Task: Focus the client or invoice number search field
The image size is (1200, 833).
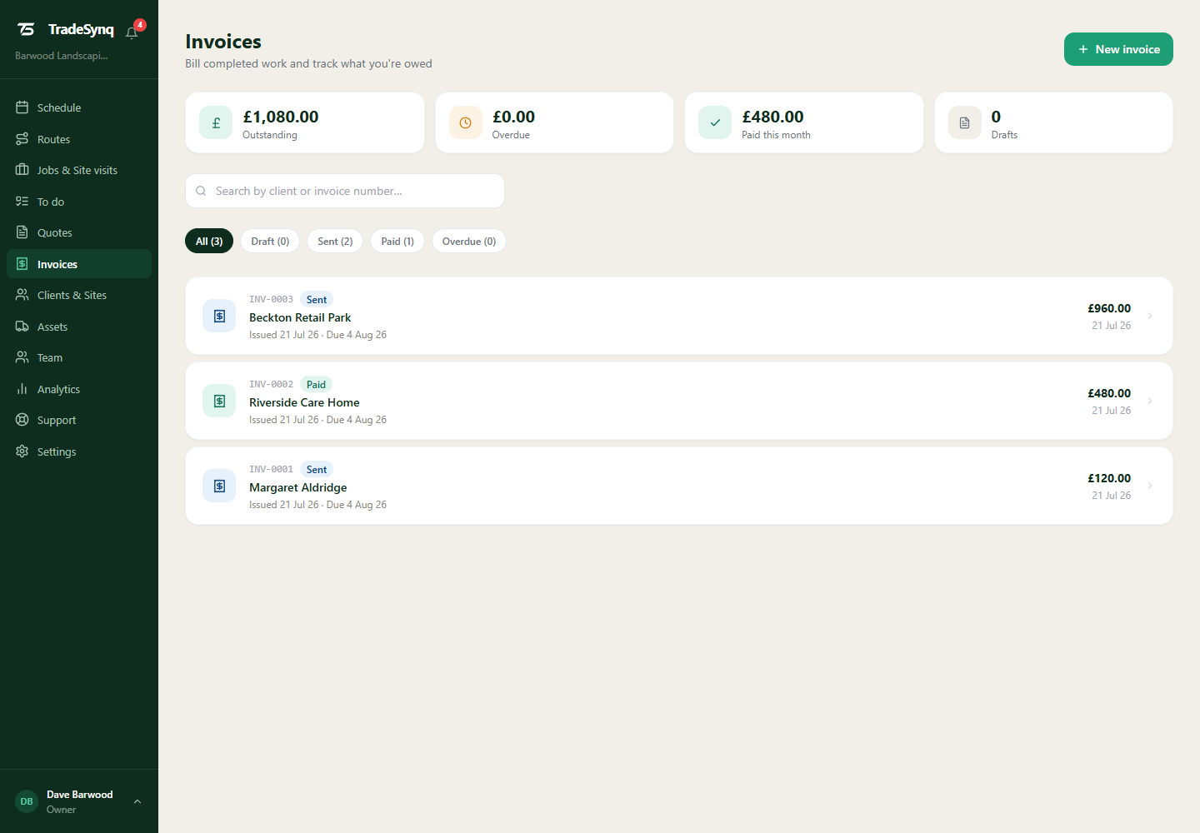Action: (x=345, y=191)
